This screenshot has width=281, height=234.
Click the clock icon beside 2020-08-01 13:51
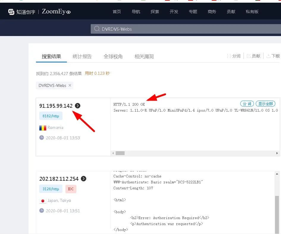pyautogui.click(x=42, y=210)
